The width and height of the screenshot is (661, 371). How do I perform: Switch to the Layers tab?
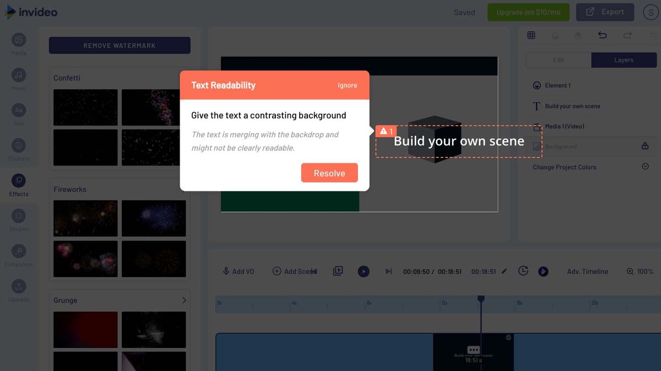pyautogui.click(x=624, y=60)
